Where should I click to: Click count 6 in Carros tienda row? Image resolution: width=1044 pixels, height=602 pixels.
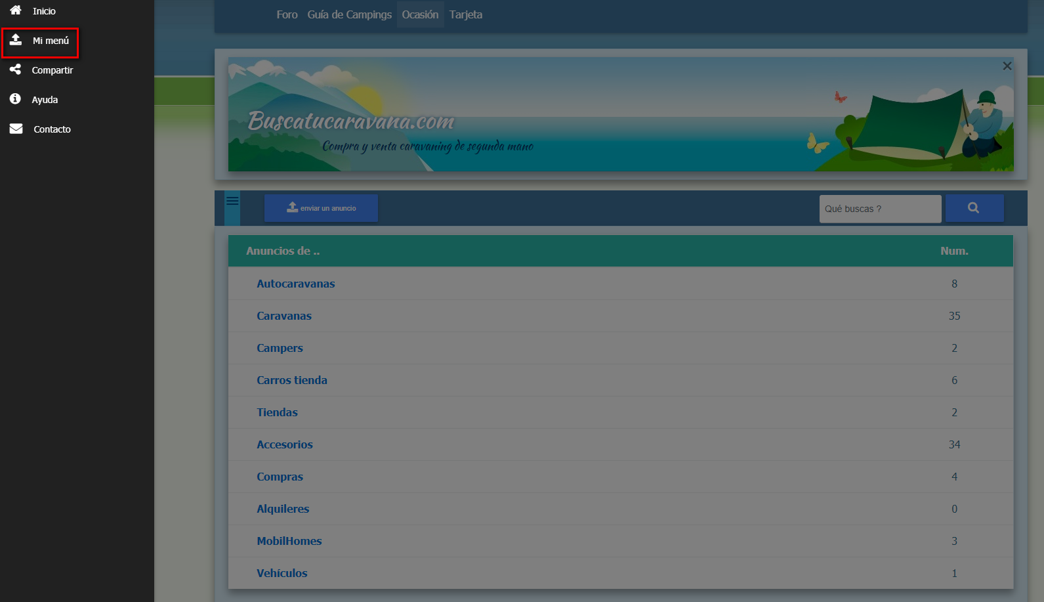click(954, 380)
